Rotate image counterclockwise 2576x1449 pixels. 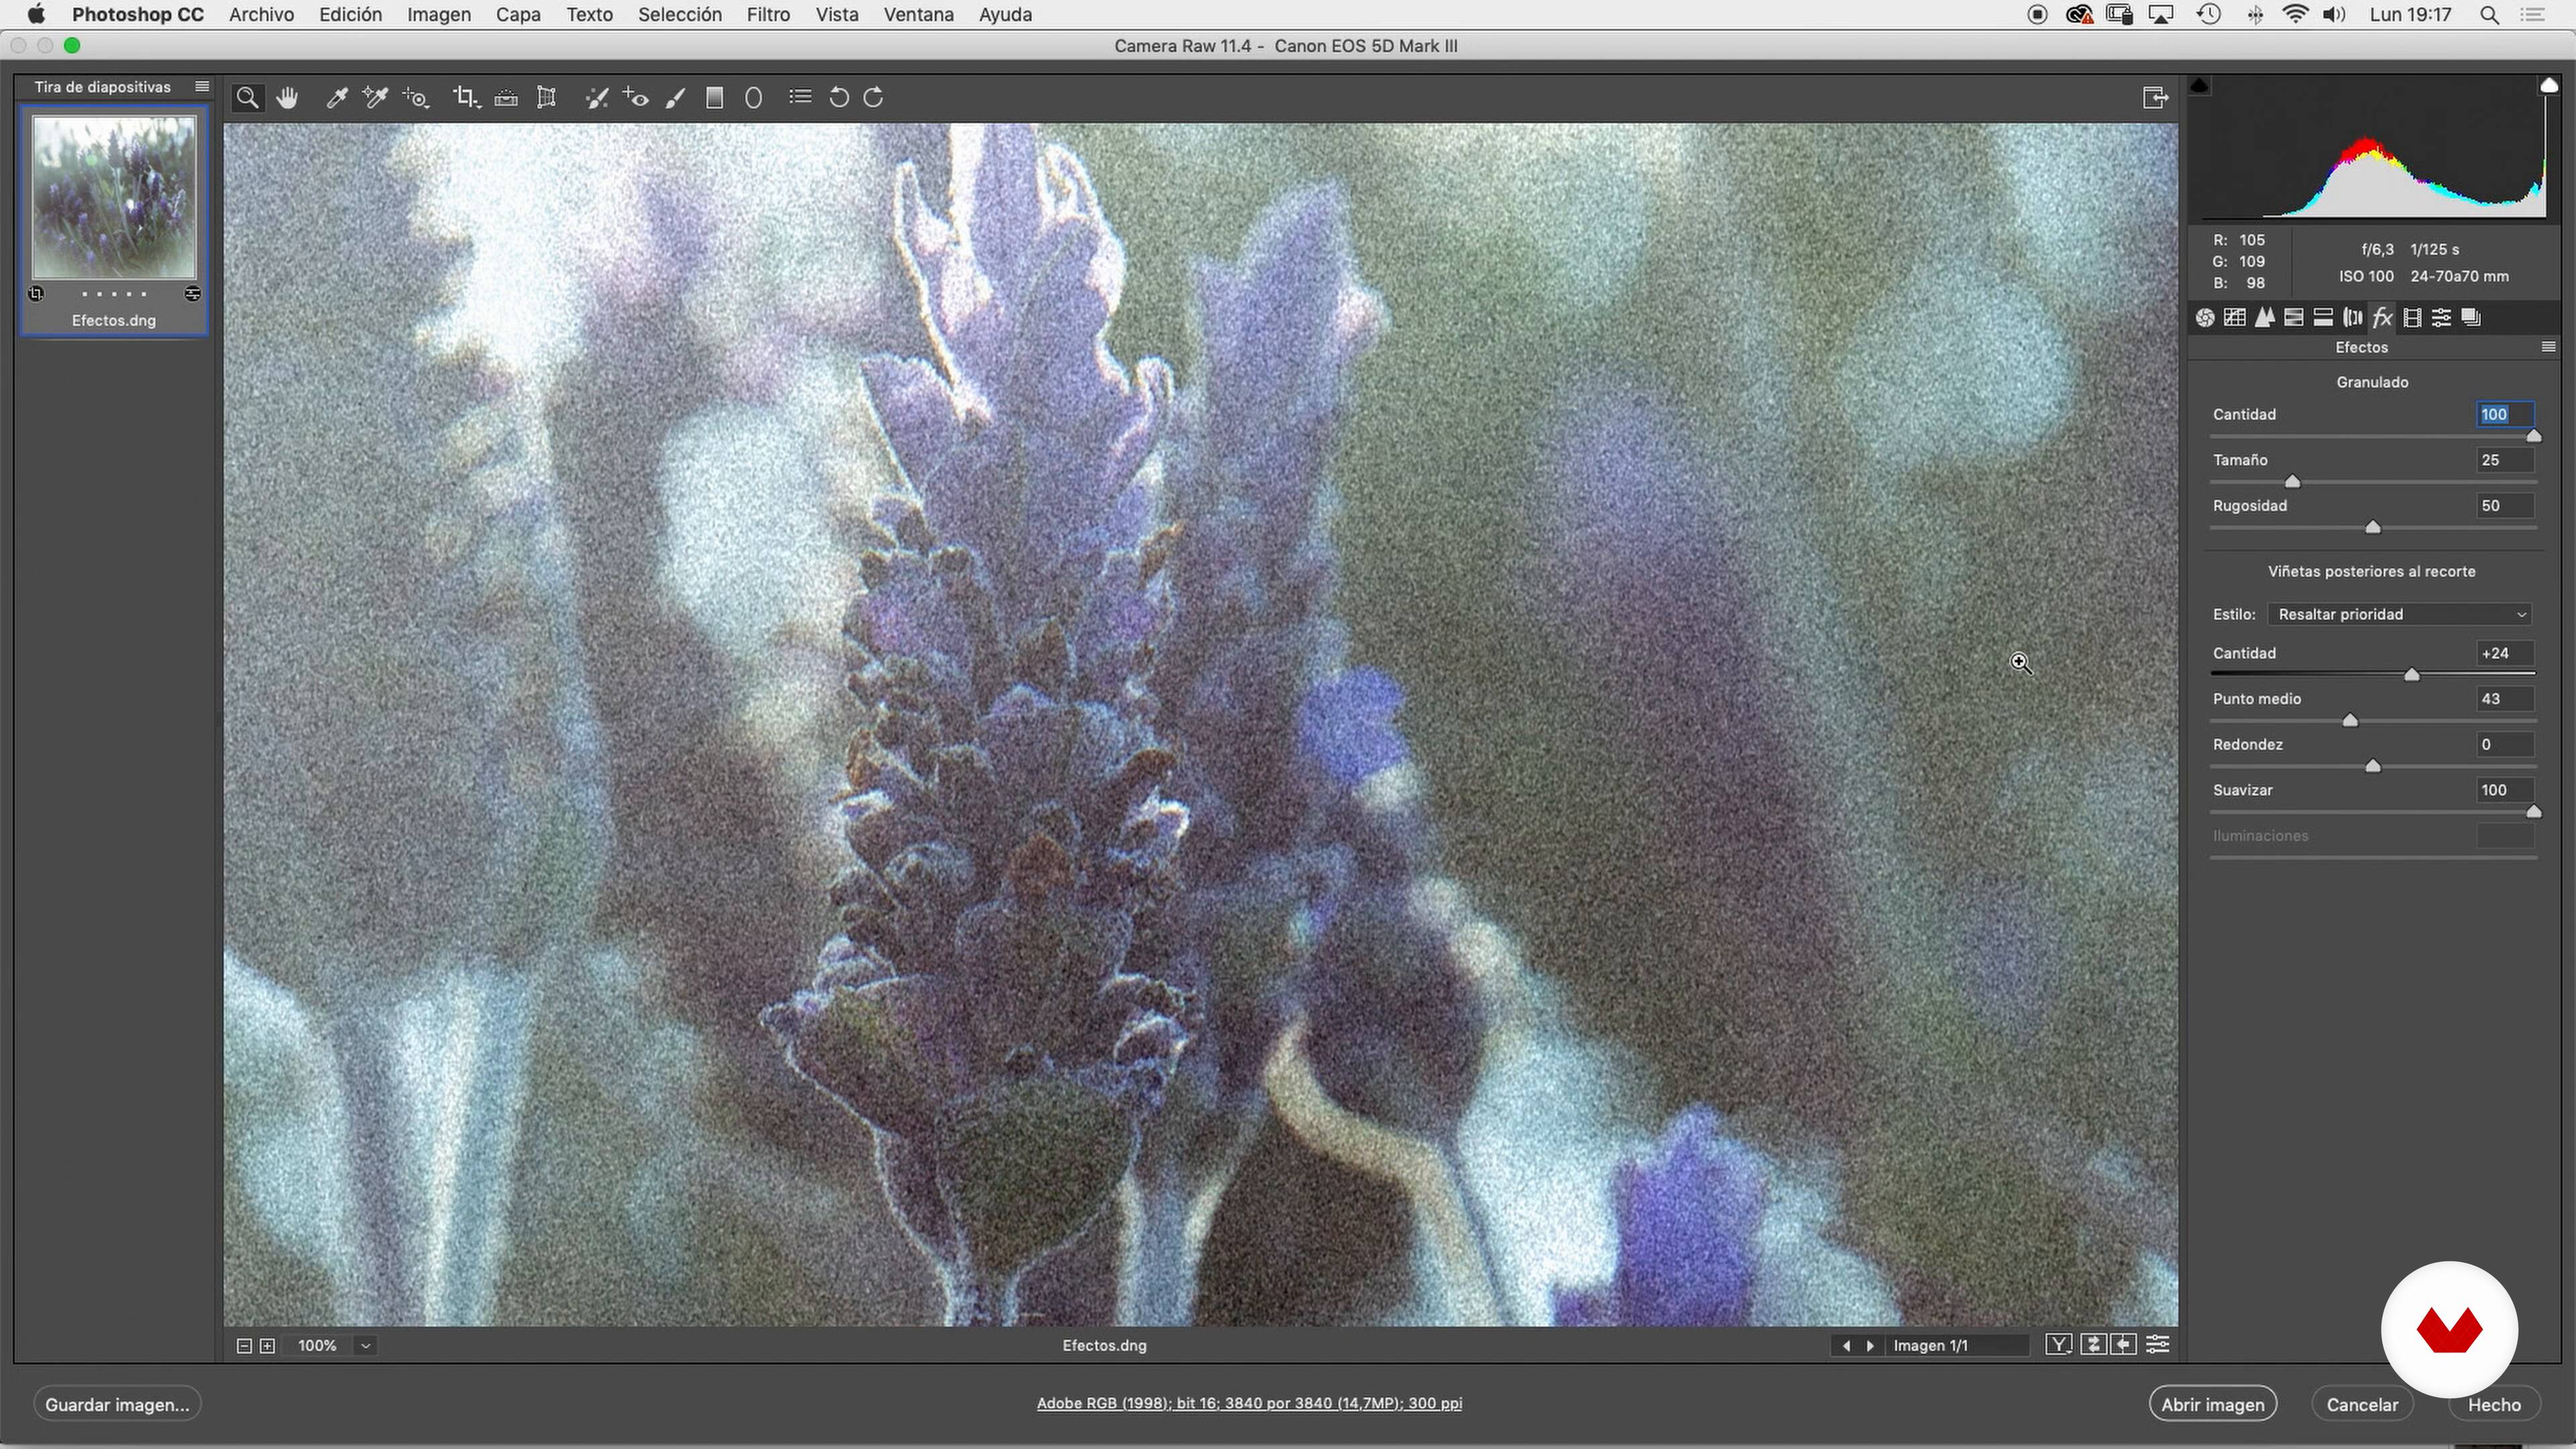coord(839,98)
